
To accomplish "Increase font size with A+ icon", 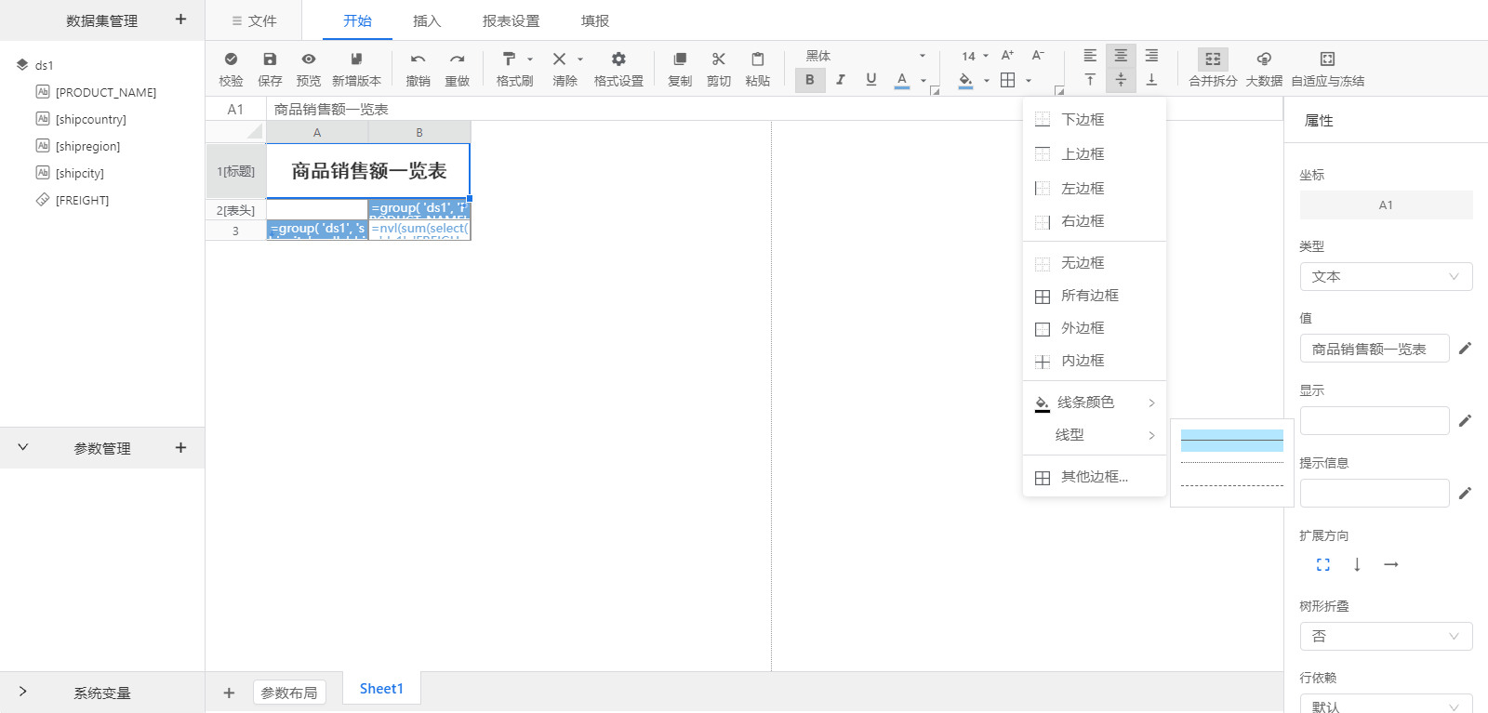I will click(x=1007, y=56).
